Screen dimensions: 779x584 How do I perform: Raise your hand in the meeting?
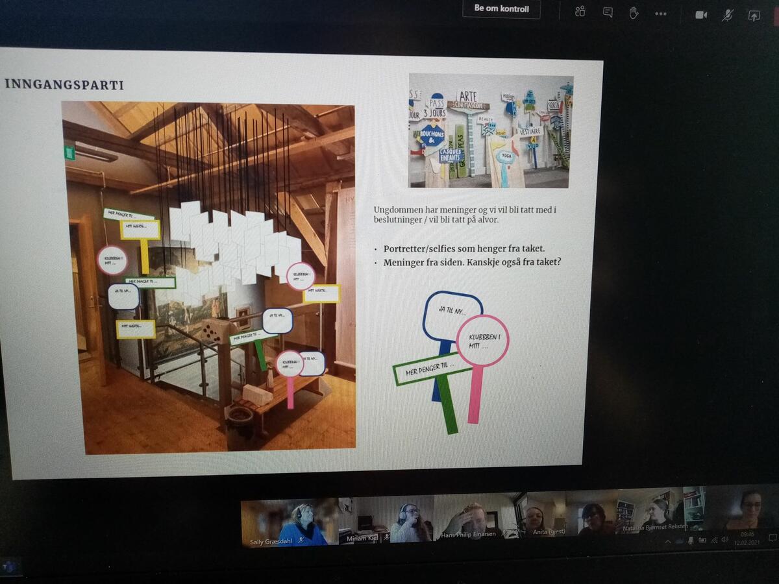point(634,13)
